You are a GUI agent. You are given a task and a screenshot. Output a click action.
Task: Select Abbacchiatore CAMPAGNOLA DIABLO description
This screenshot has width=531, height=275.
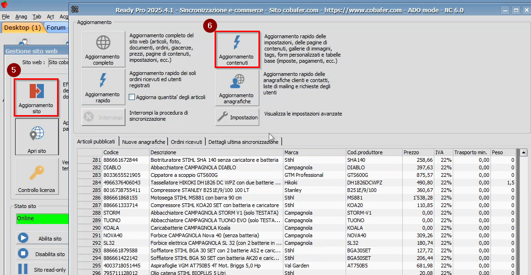(x=216, y=167)
